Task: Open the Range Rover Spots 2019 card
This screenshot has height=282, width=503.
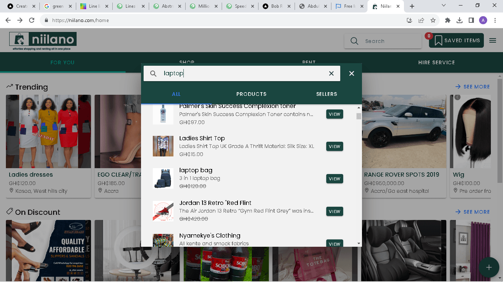Action: (x=404, y=146)
